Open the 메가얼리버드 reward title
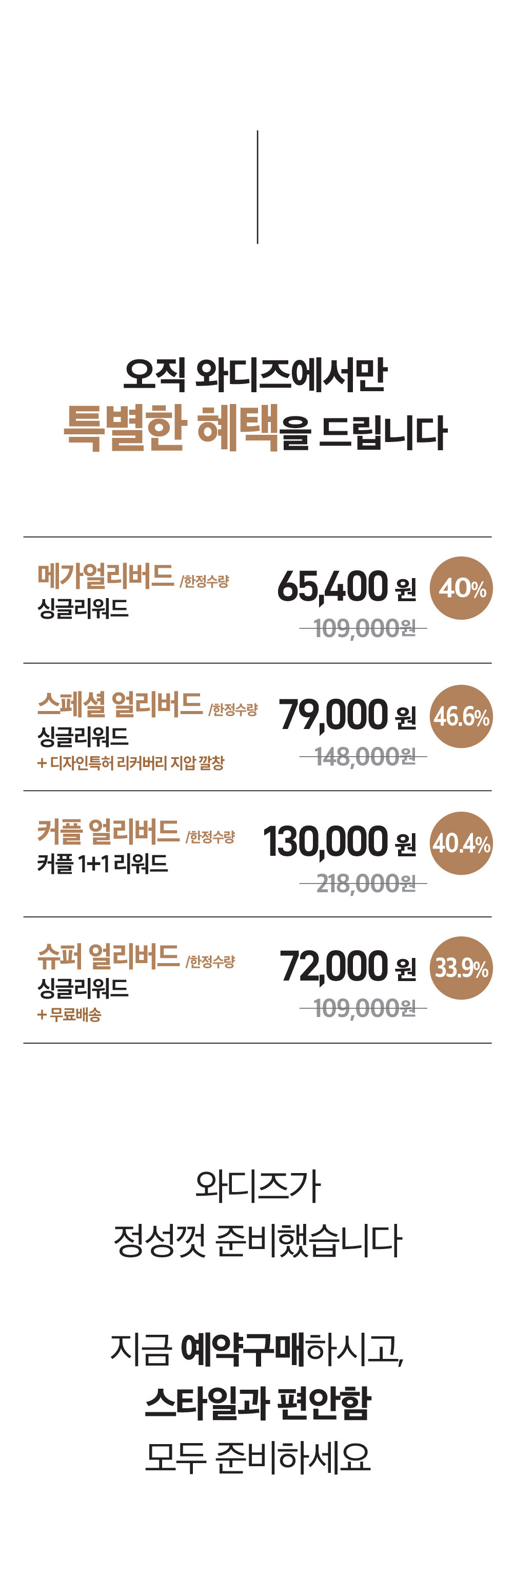The width and height of the screenshot is (514, 1574). pos(106,575)
